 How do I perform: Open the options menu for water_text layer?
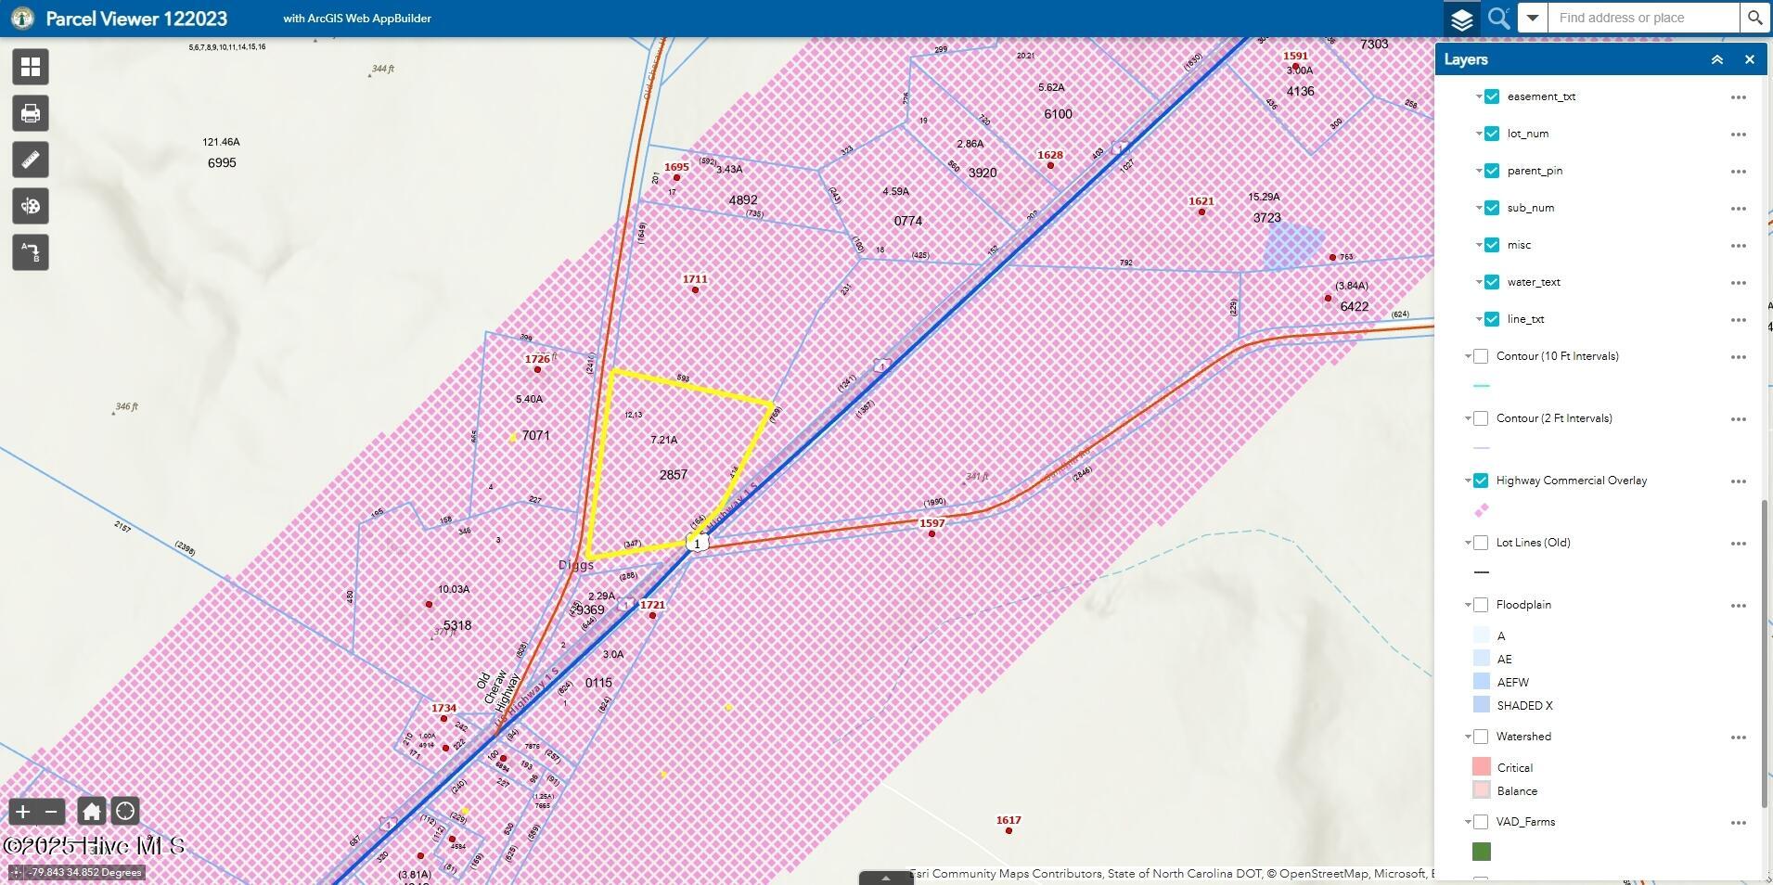pyautogui.click(x=1737, y=282)
